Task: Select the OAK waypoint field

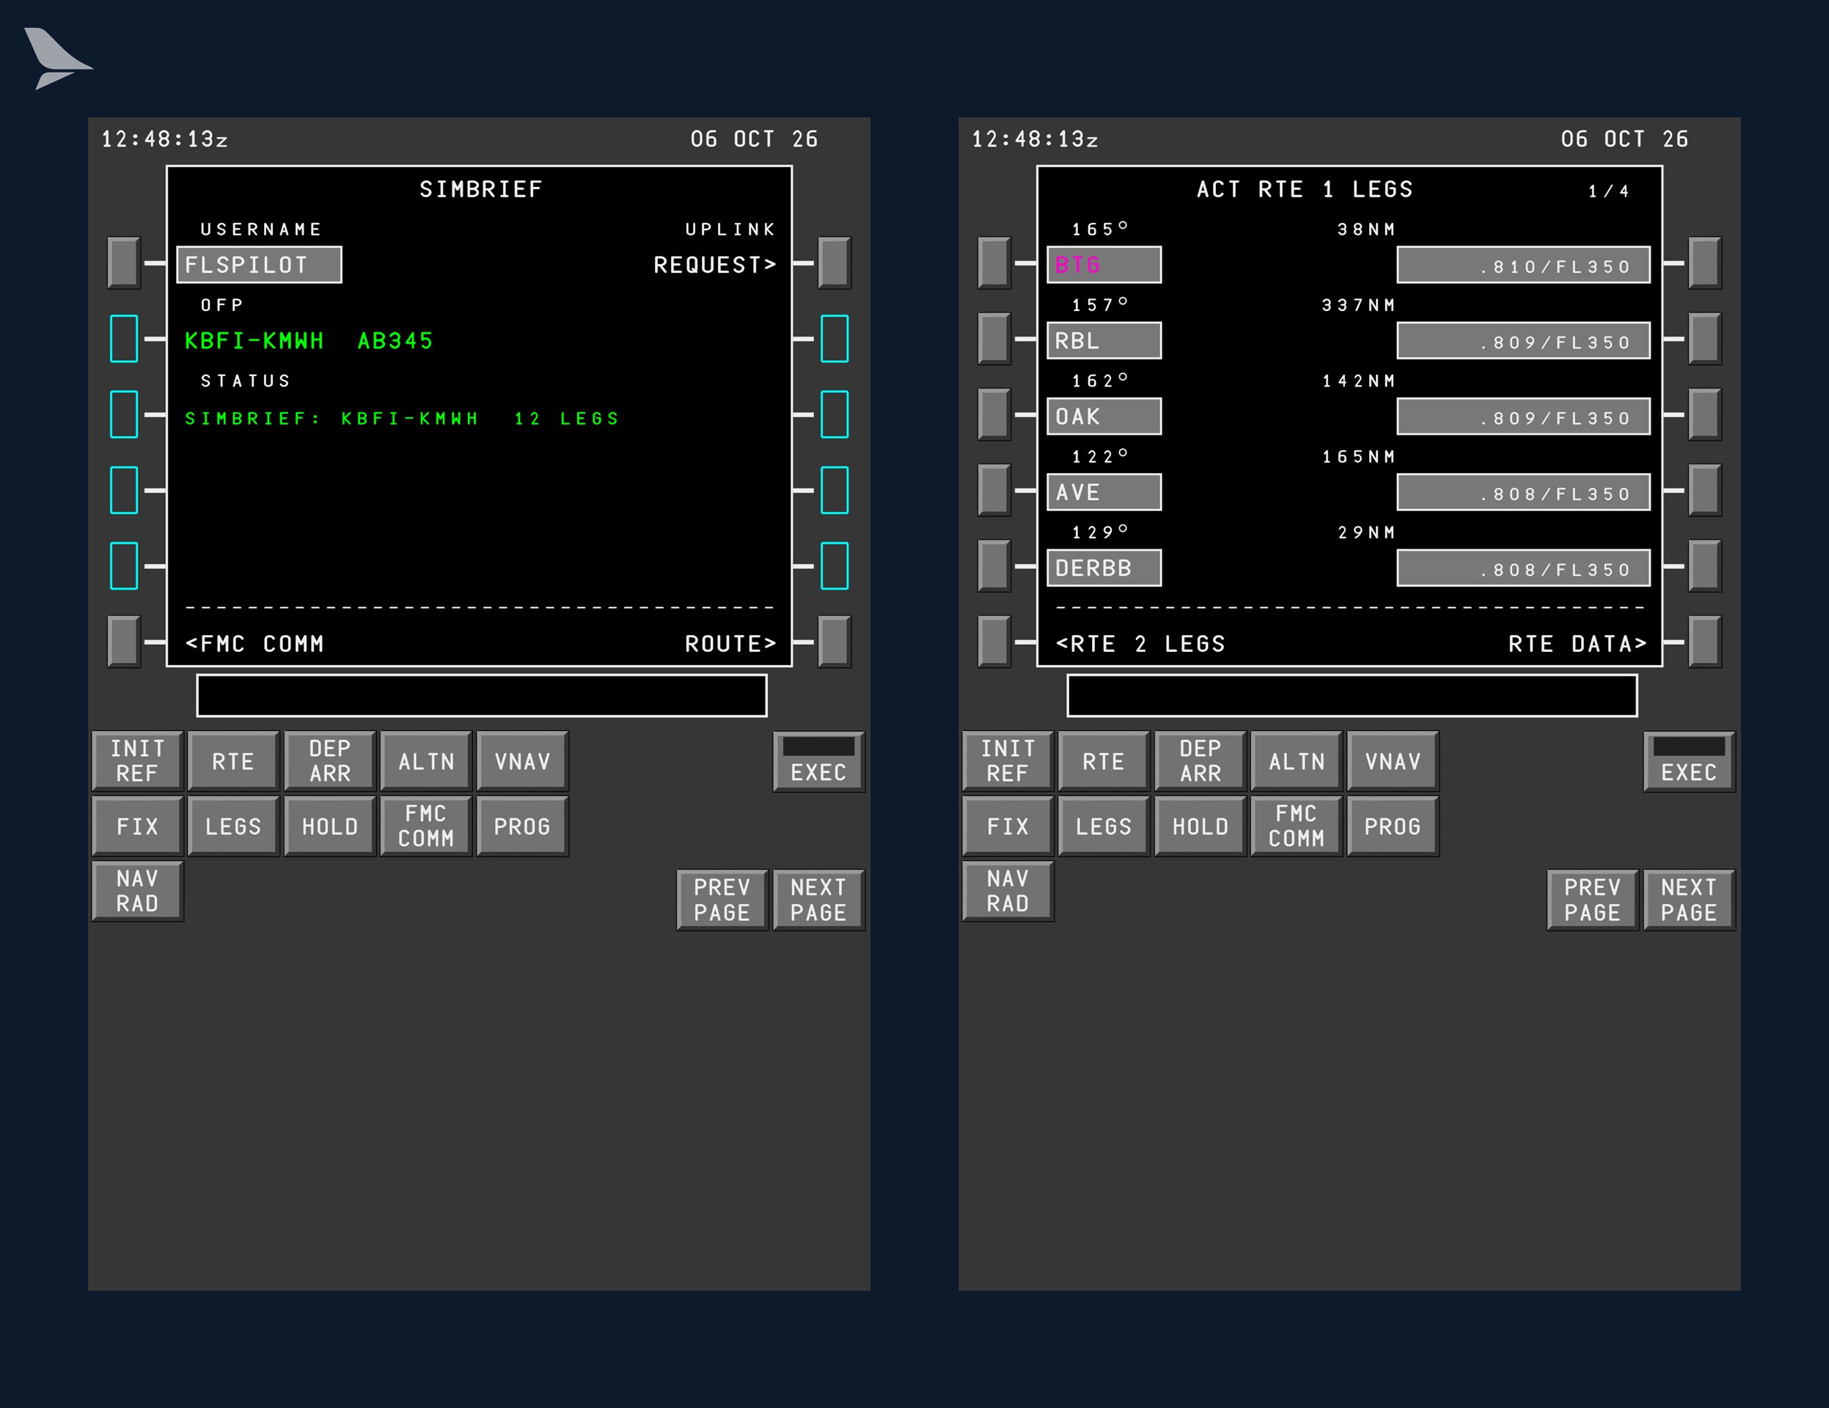Action: click(1104, 417)
